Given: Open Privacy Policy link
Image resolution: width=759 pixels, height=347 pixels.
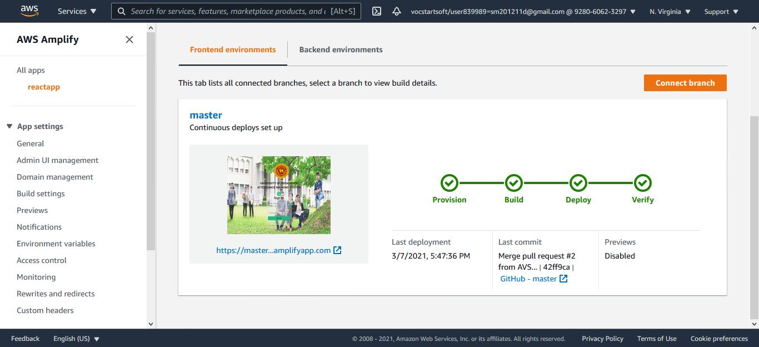Looking at the screenshot, I should tap(602, 338).
